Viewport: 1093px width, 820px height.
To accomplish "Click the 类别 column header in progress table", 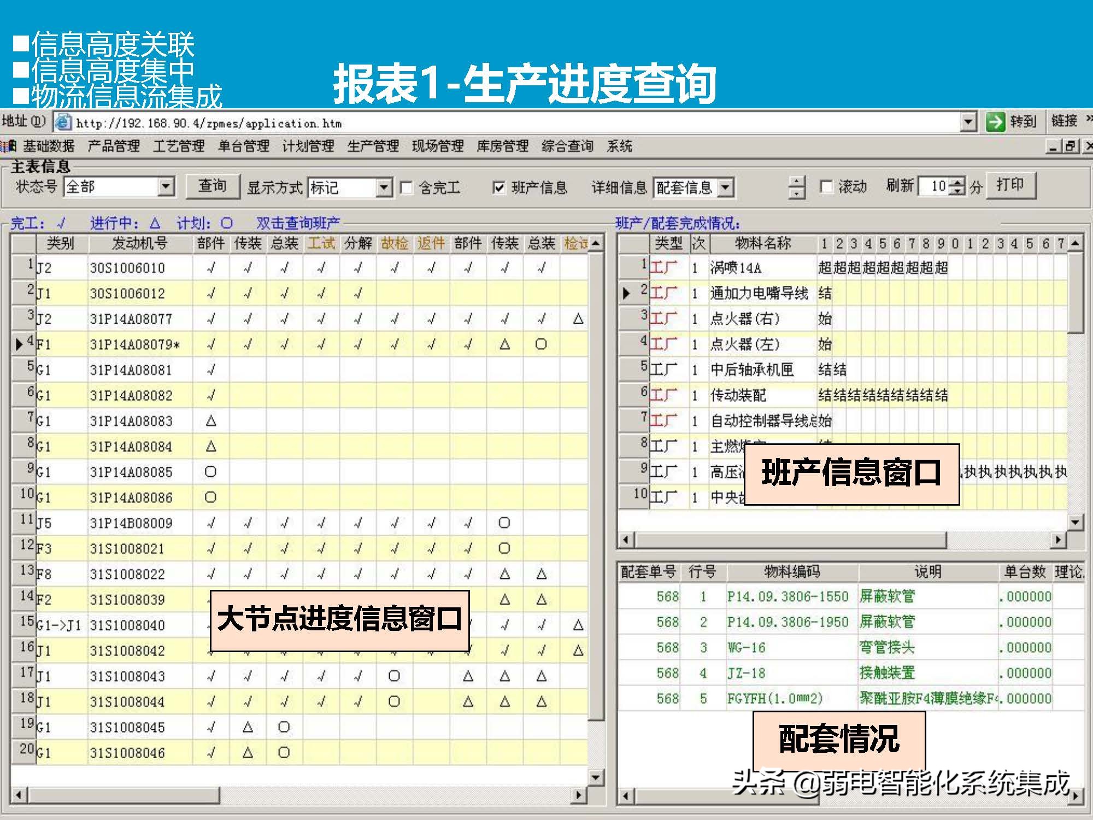I will [61, 243].
